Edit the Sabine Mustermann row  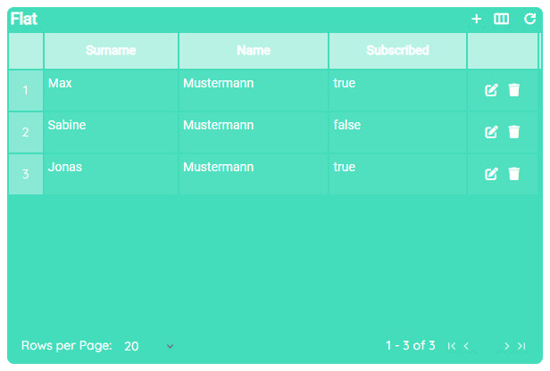pos(491,132)
